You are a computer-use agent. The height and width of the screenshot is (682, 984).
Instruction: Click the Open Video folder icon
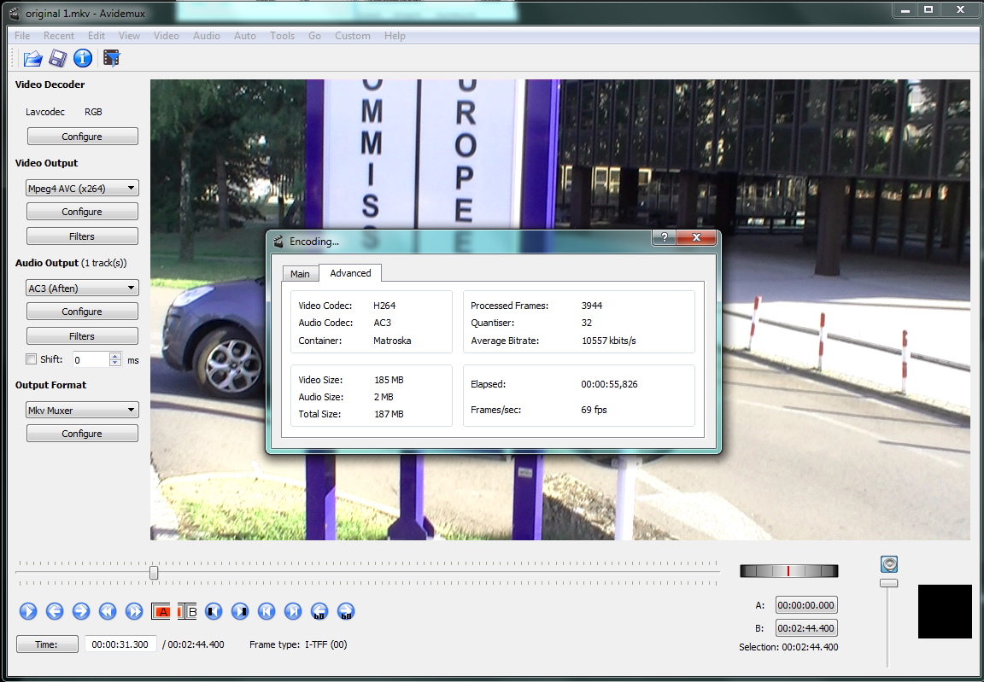pyautogui.click(x=32, y=58)
